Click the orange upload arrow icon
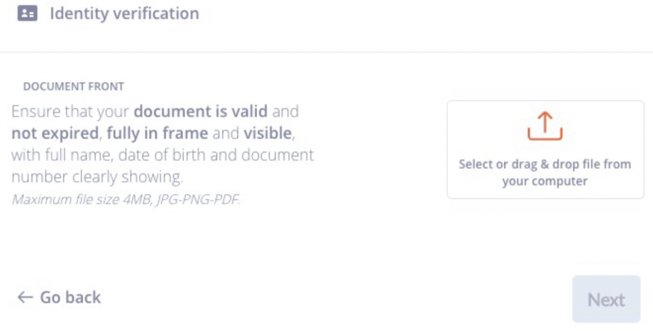 point(545,126)
